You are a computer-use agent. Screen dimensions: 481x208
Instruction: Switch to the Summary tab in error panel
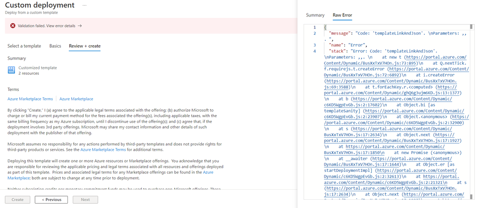coord(315,15)
